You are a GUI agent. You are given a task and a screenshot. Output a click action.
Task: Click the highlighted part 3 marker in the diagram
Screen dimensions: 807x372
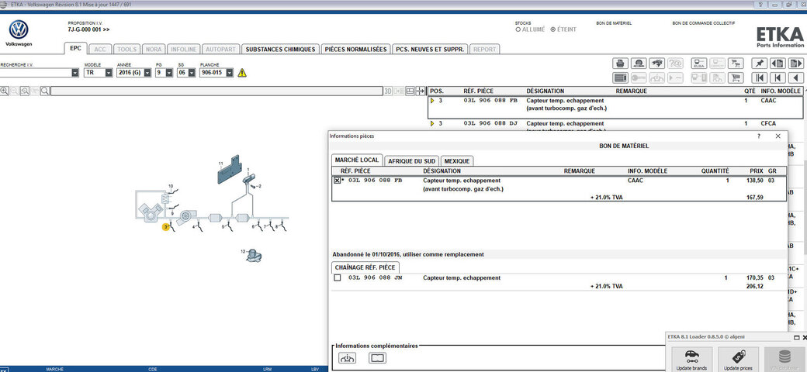point(166,226)
